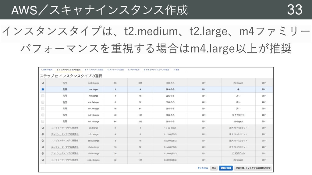Uncheck the selected m4.large instance checkbox
The height and width of the screenshot is (175, 312).
[x=43, y=89]
